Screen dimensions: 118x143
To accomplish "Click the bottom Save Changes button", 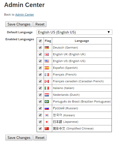I will 19,138.
